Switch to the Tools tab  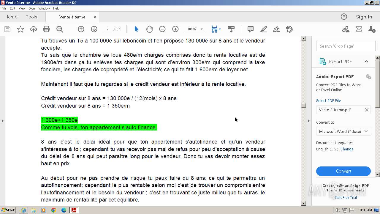coord(31,17)
